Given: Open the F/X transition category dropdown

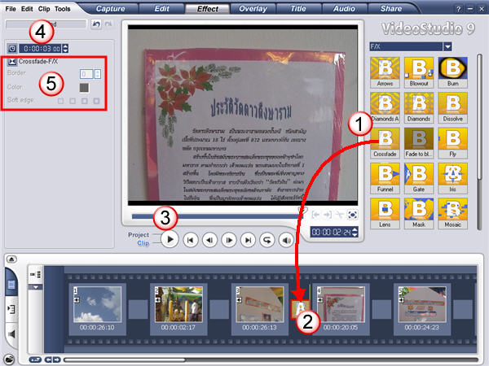Looking at the screenshot, I should [447, 47].
